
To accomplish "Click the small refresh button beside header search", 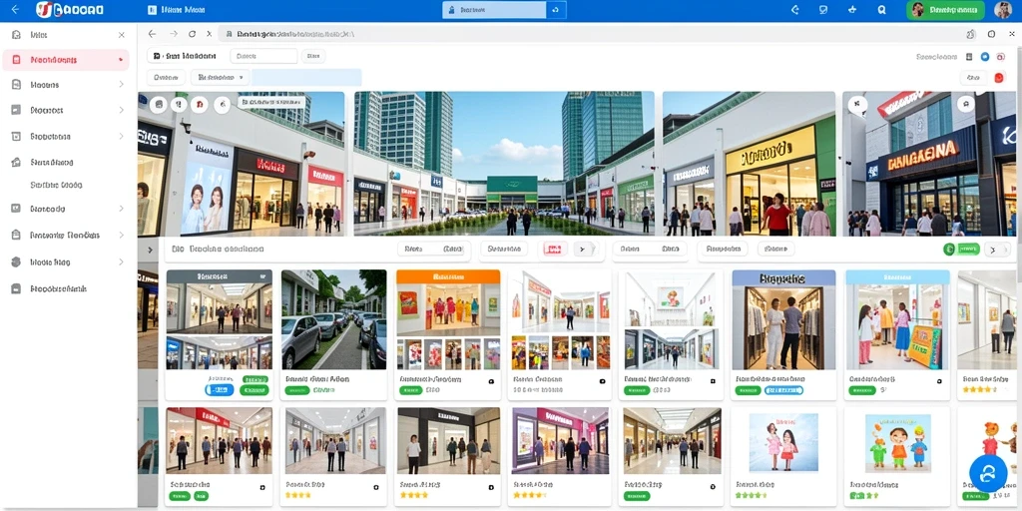I will pyautogui.click(x=556, y=10).
